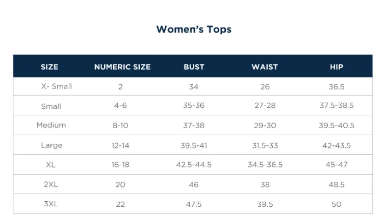Screen dimensions: 385x218
Task: Select the 45-47 hip measurement cell
Action: click(337, 165)
